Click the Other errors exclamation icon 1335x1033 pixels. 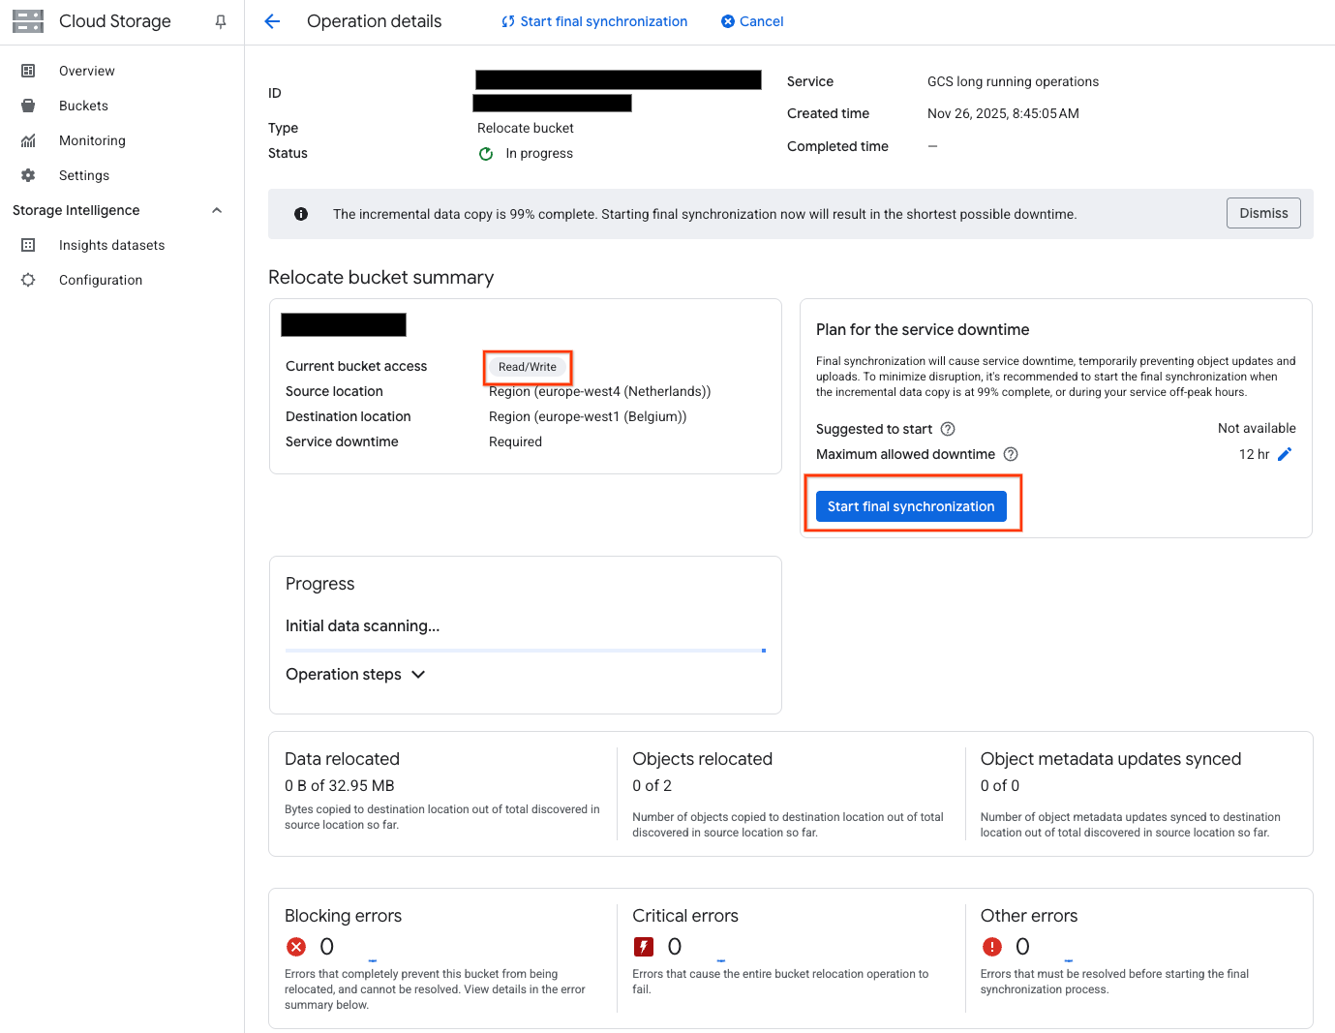coord(991,946)
